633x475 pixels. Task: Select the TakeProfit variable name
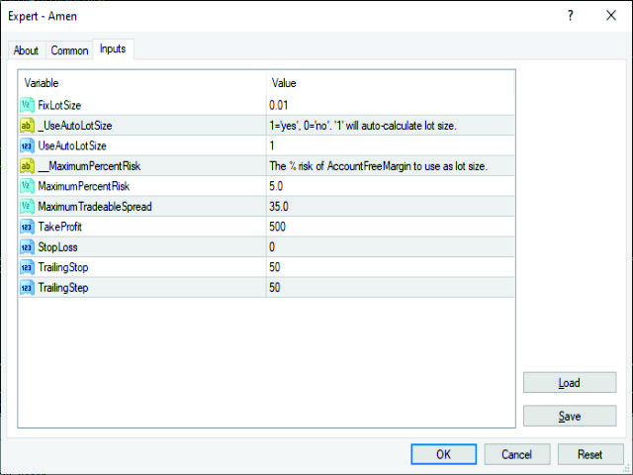click(x=59, y=227)
